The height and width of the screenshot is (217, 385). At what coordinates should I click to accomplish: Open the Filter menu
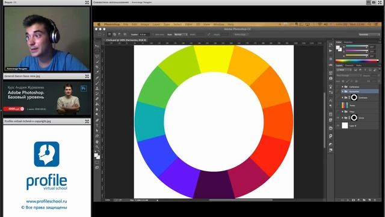pos(188,24)
